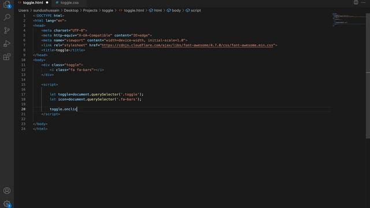Open the Source Control view

coord(7,30)
